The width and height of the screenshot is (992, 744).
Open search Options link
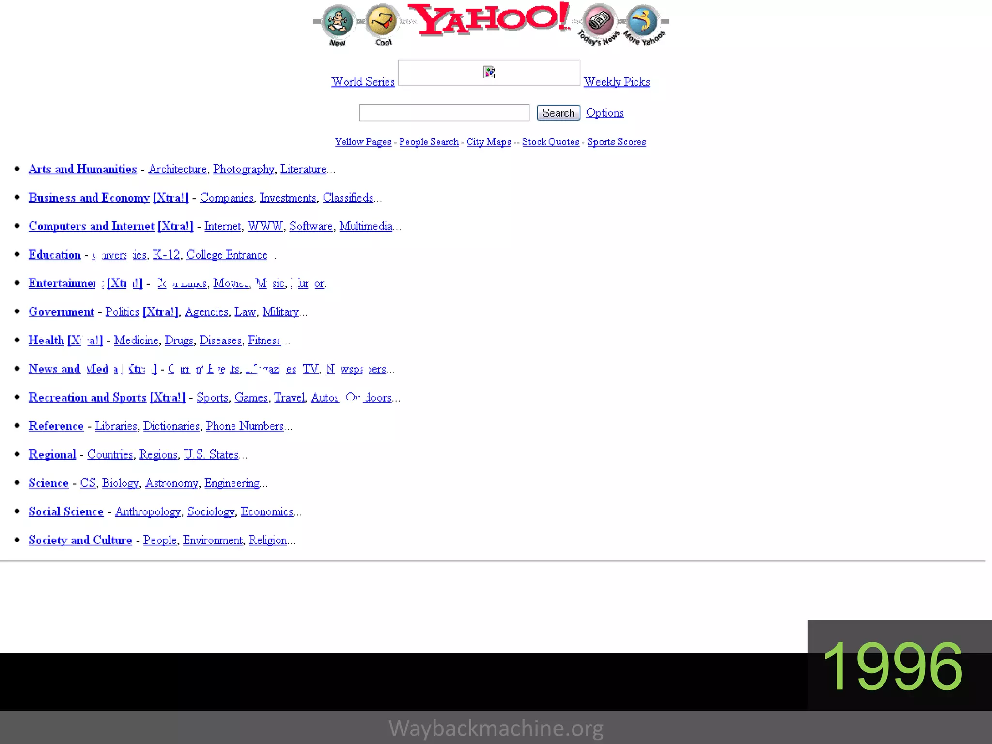click(605, 113)
